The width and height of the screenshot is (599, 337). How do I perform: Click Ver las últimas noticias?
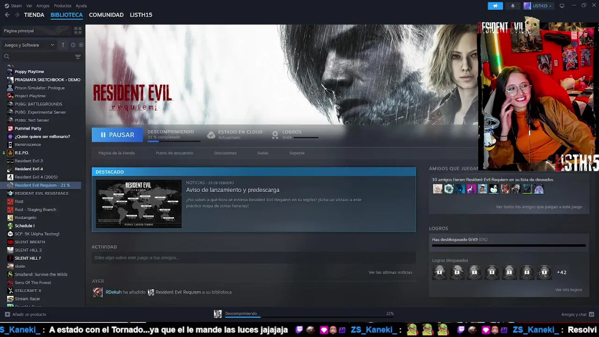pos(390,272)
